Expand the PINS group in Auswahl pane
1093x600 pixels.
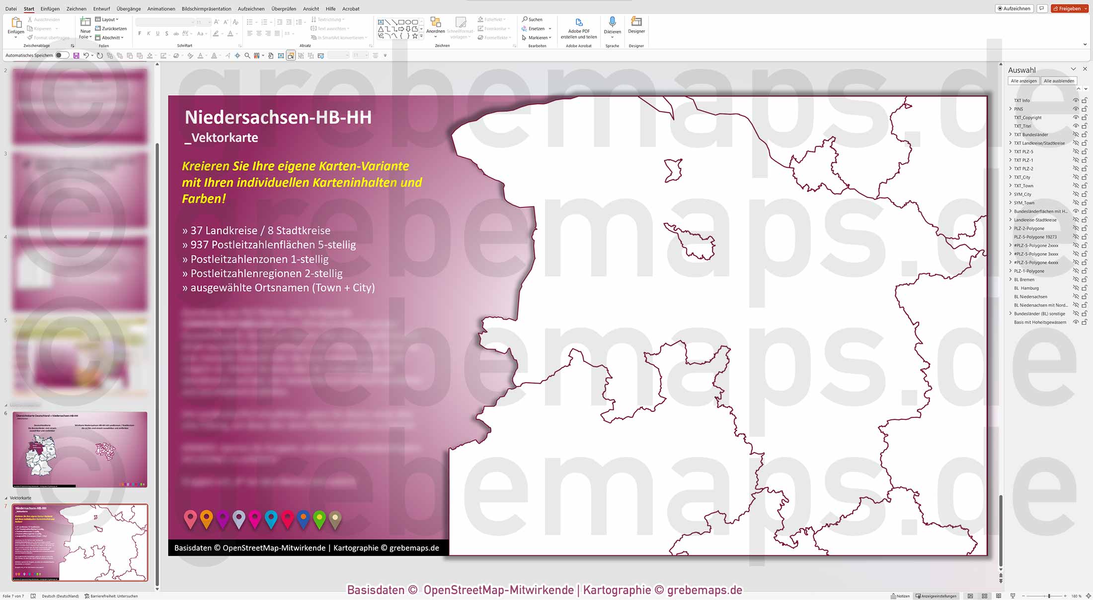[x=1010, y=109]
